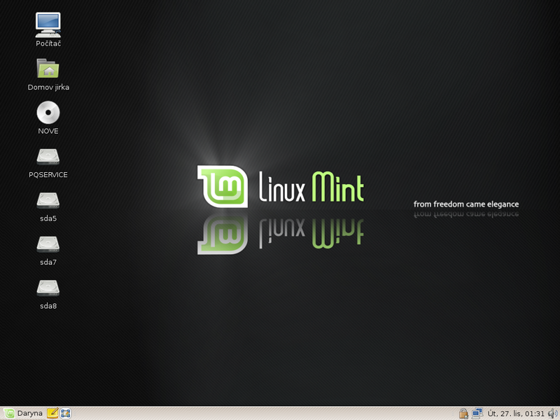Click the Show Desktop icon next to it
Viewport: 560px width, 420px height.
[65, 413]
